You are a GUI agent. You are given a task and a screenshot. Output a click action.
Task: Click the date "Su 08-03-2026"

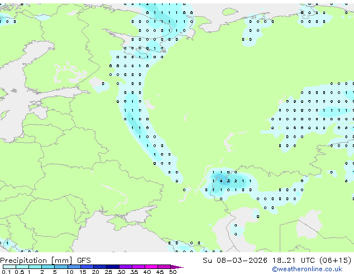235,261
